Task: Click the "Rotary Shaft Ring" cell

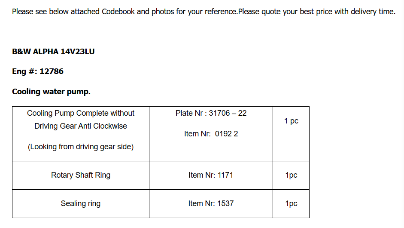Action: (x=81, y=175)
